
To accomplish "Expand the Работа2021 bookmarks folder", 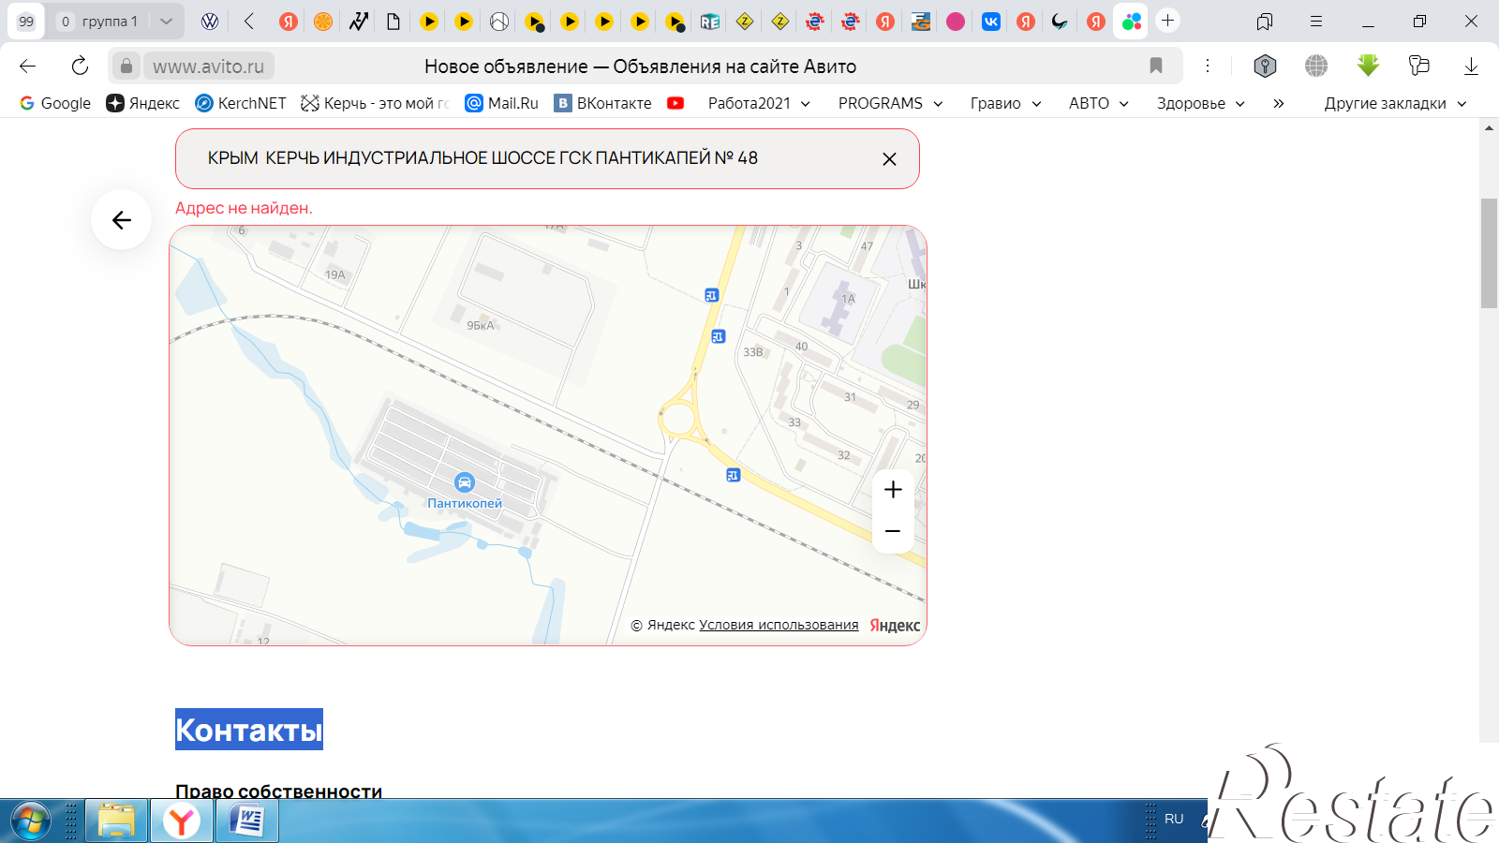I will 759,103.
